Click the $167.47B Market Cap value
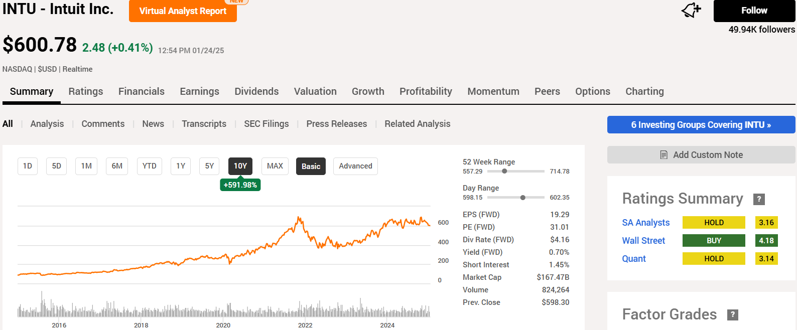Image resolution: width=797 pixels, height=330 pixels. tap(553, 277)
